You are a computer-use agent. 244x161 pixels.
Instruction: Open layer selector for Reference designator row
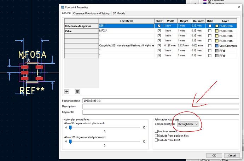226,26
